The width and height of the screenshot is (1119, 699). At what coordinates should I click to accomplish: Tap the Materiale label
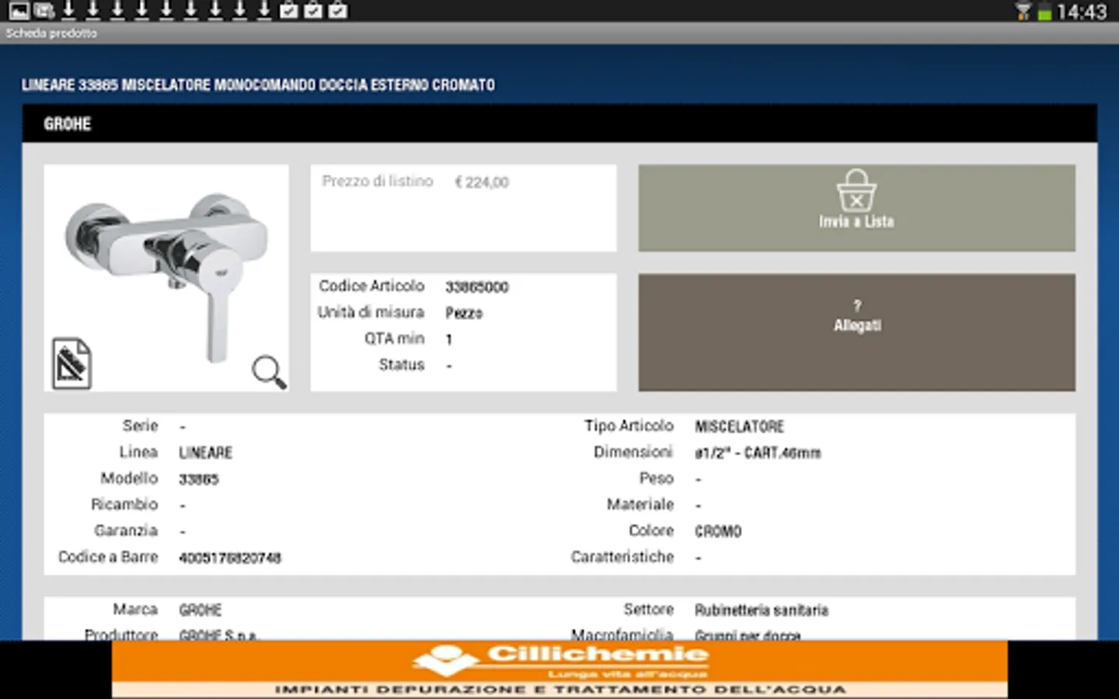point(640,504)
